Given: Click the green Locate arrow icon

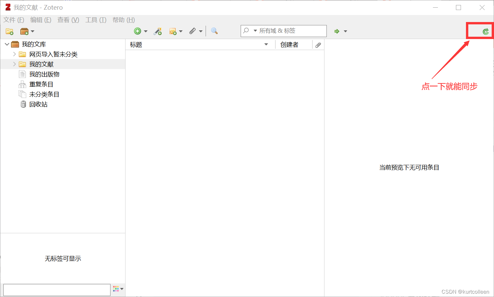Looking at the screenshot, I should pyautogui.click(x=337, y=31).
